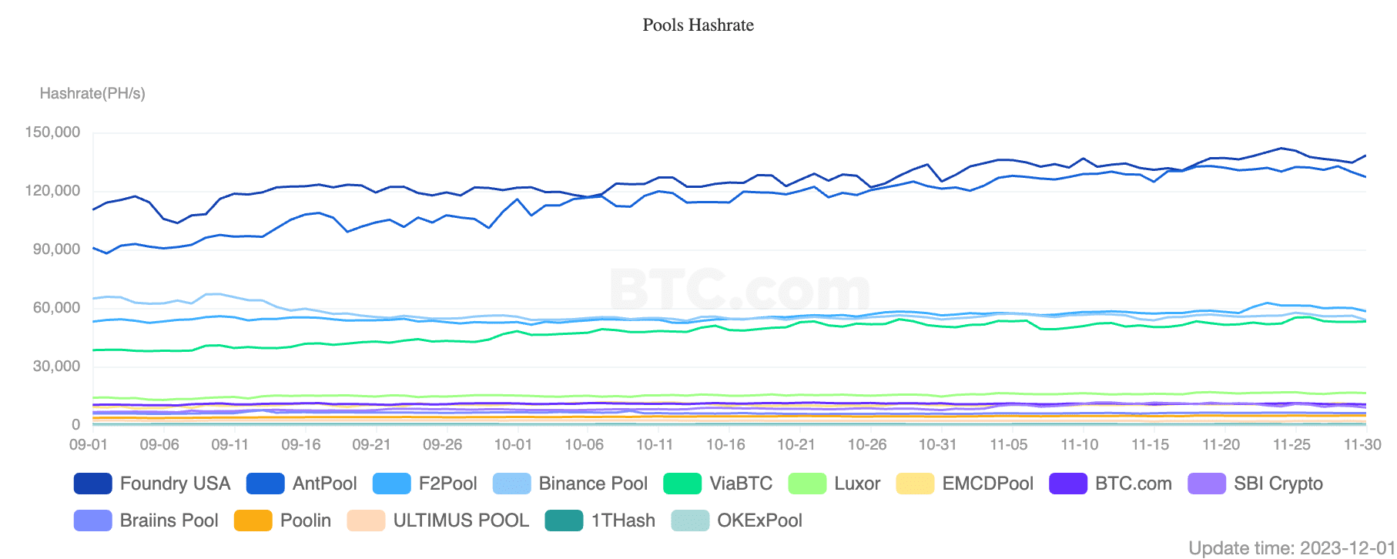Image resolution: width=1397 pixels, height=559 pixels.
Task: Click the 11-30 date axis label
Action: (1362, 444)
